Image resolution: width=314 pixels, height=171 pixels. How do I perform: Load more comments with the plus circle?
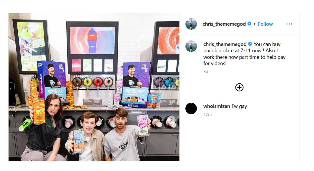pos(239,87)
